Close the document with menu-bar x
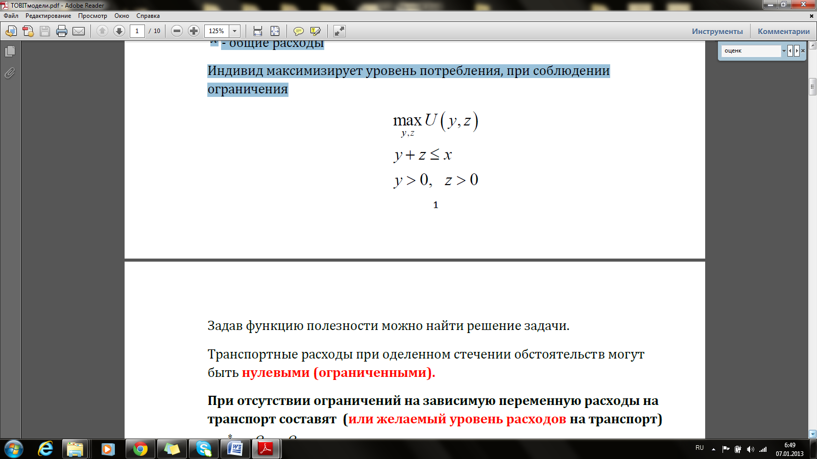The image size is (817, 459). [811, 16]
